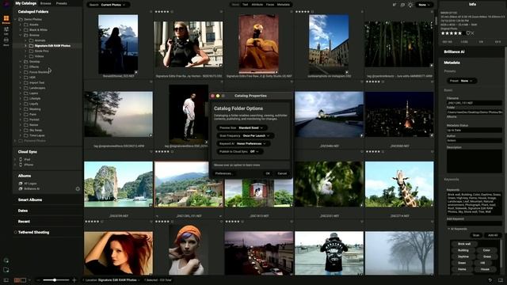This screenshot has width=507, height=285.
Task: Switch to Presets tab in left panel
Action: pyautogui.click(x=62, y=3)
